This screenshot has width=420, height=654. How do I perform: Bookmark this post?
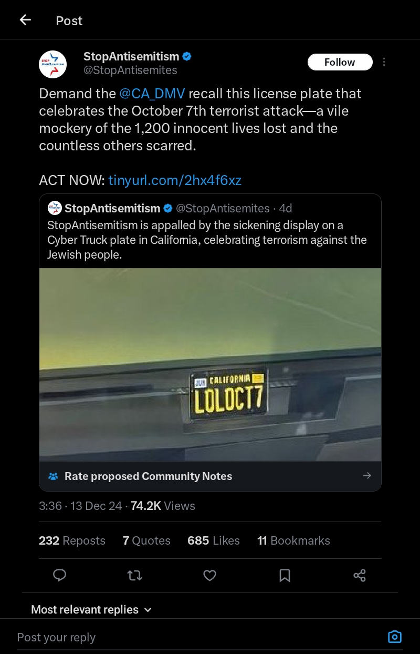285,576
